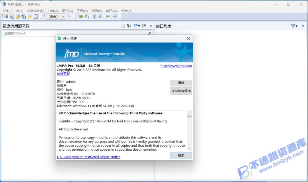308x182 pixels.
Task: Click the license text scrollbar thumb
Action: coord(189,116)
